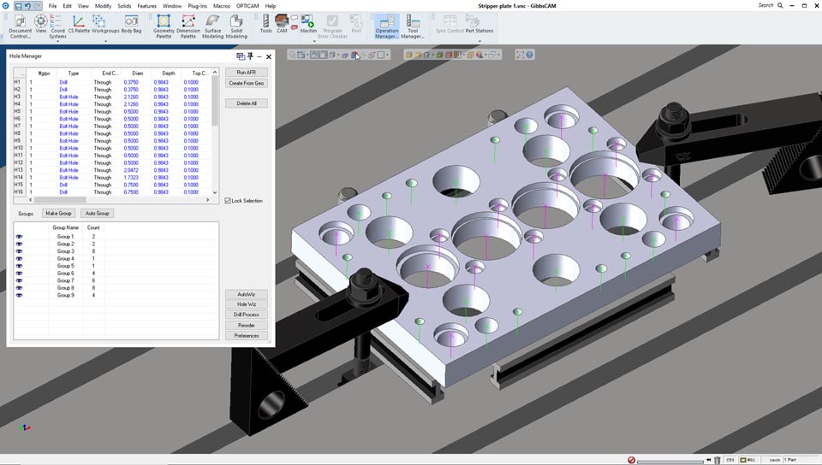Open the Plug-Ins menu
822x465 pixels.
(197, 6)
